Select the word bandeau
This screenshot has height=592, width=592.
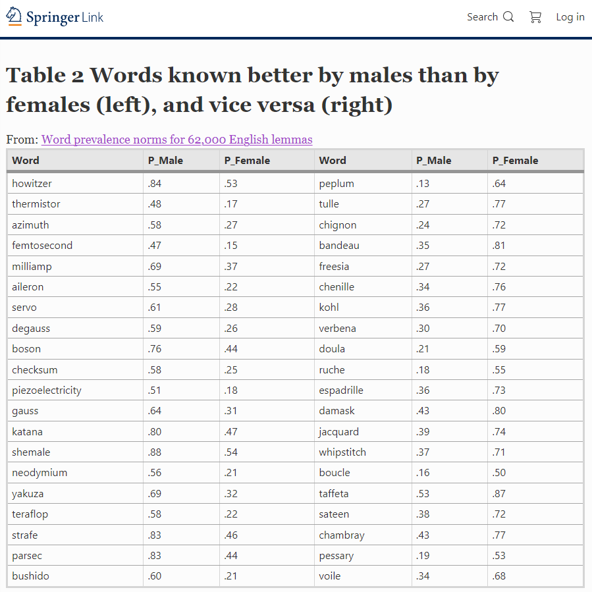[x=339, y=246]
